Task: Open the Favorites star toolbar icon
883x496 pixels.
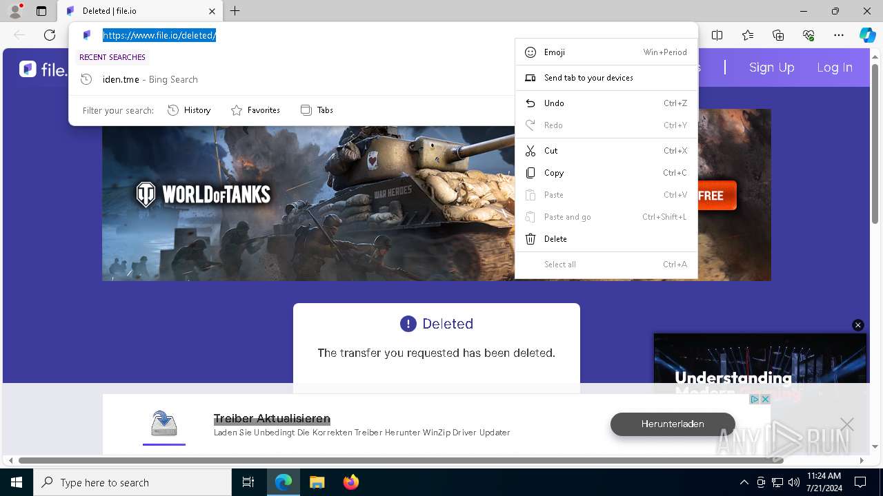Action: (x=748, y=35)
